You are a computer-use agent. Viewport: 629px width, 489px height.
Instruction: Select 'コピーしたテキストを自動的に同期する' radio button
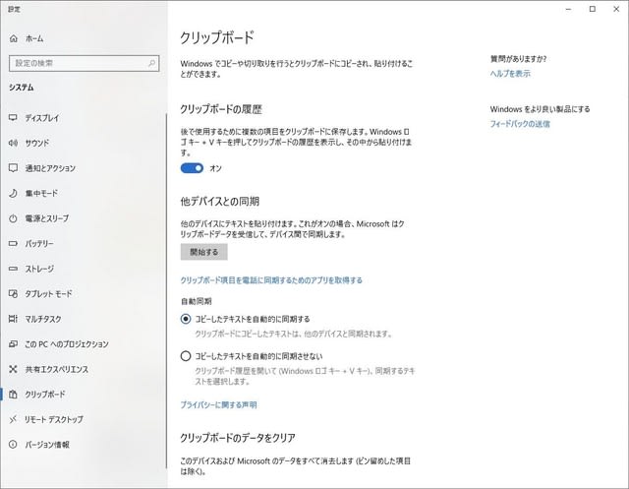pyautogui.click(x=187, y=319)
